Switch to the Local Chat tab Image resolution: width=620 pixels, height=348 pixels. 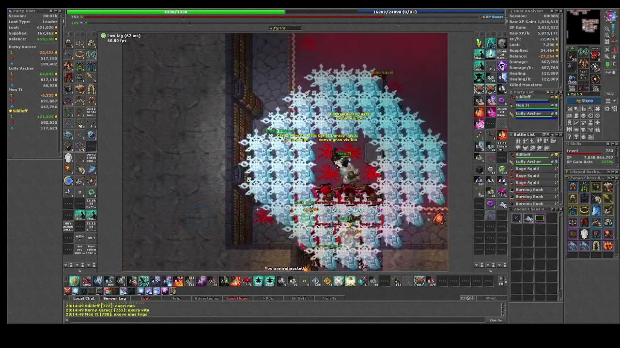click(84, 298)
